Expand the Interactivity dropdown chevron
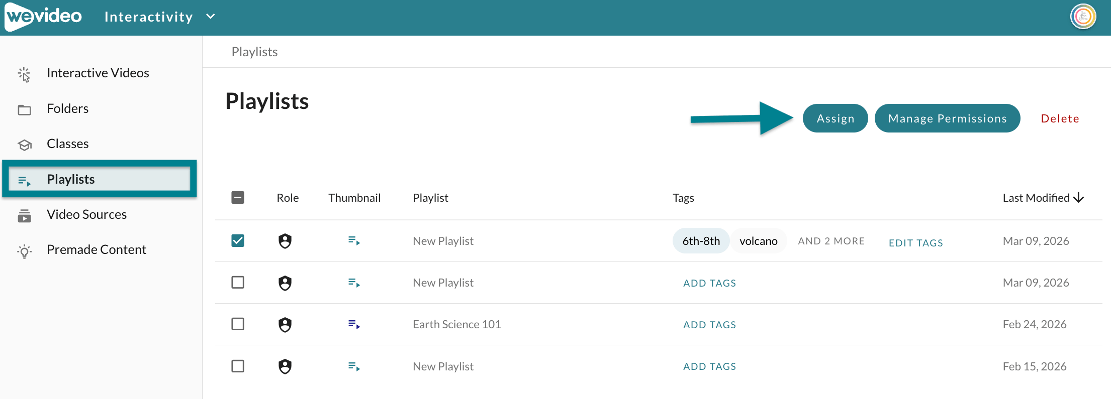Image resolution: width=1111 pixels, height=399 pixels. click(x=211, y=17)
